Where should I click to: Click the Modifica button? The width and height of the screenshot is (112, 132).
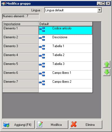pyautogui.click(x=52, y=125)
